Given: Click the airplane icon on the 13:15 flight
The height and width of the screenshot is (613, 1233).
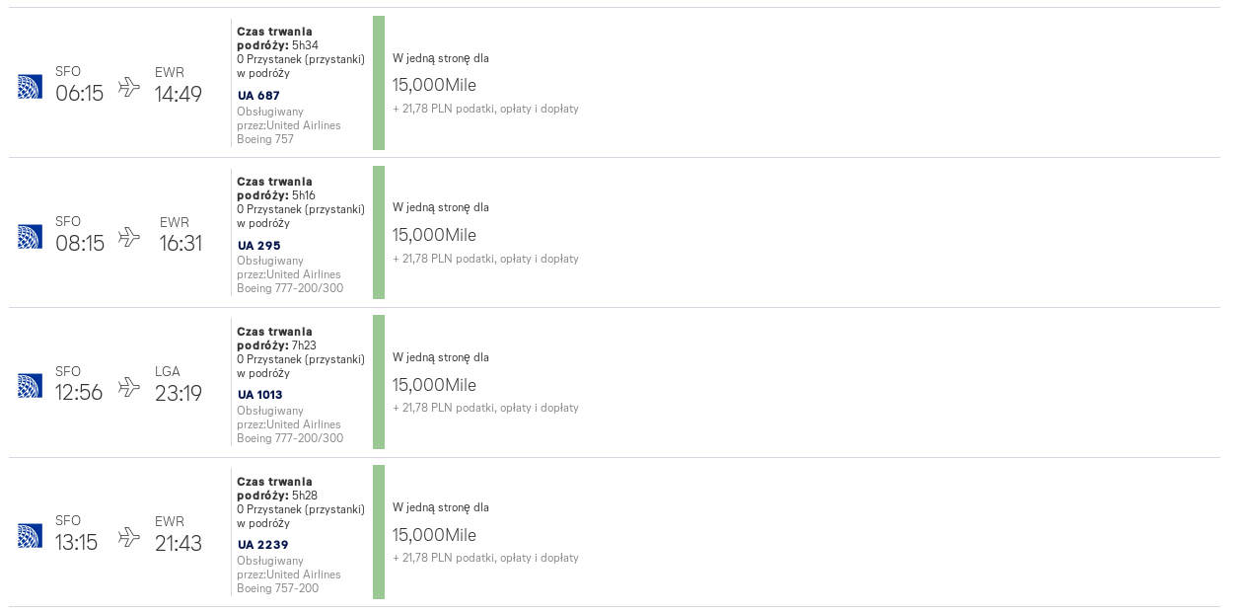Looking at the screenshot, I should 129,537.
